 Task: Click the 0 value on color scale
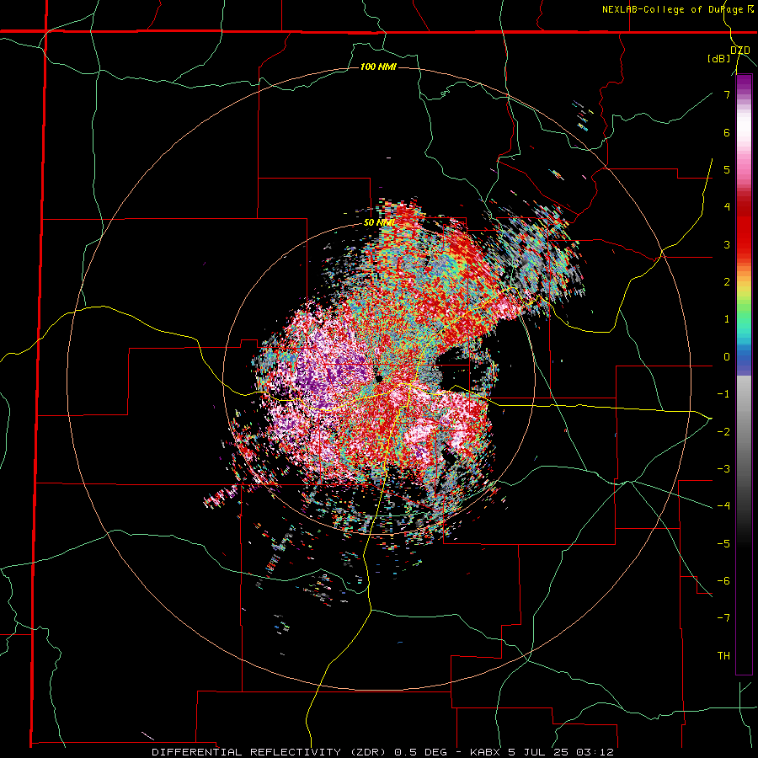727,357
